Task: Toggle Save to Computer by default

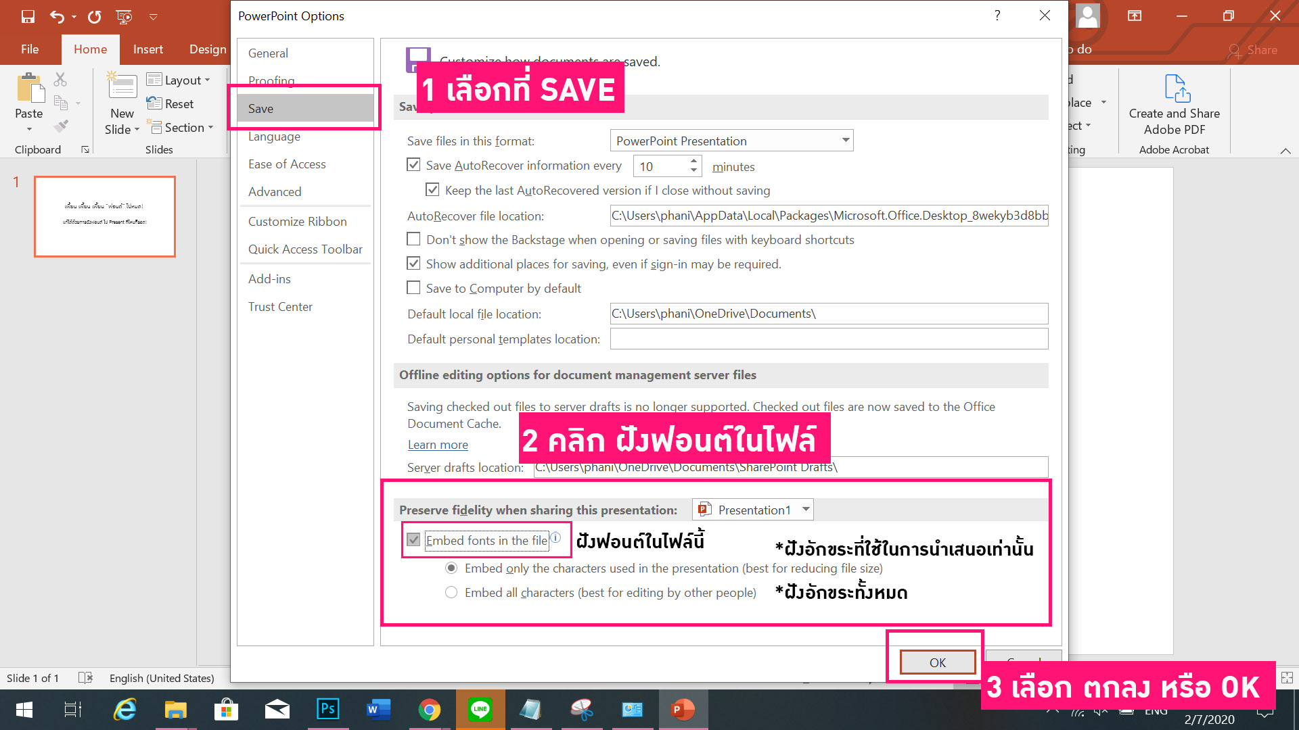Action: pyautogui.click(x=413, y=287)
